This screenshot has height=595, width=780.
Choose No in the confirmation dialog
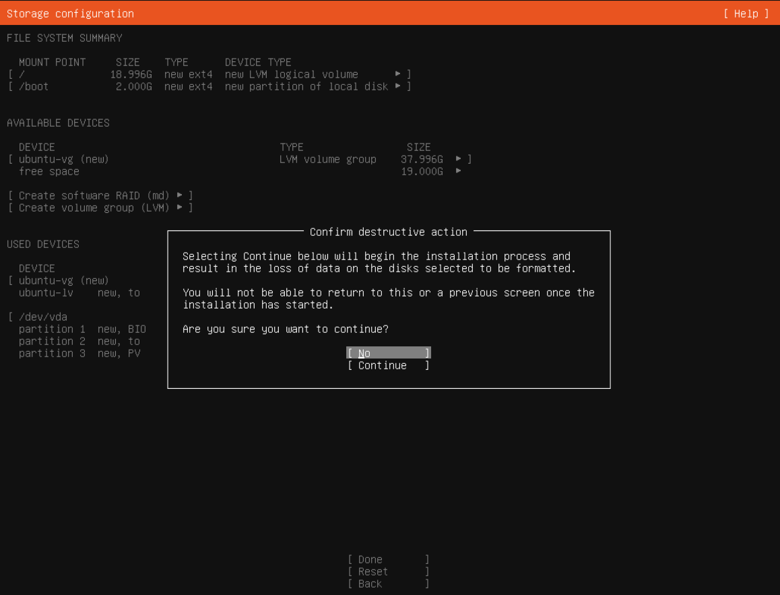[389, 352]
